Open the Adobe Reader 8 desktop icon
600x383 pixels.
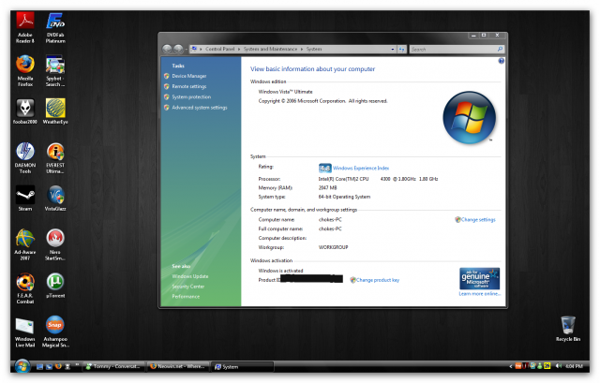click(x=25, y=27)
